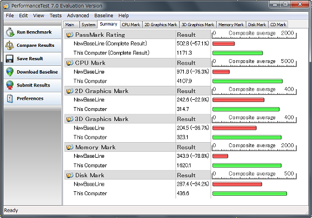Viewport: 312px width, 218px height.
Task: Click the green This Computer Disk Mark bar
Action: click(x=250, y=193)
